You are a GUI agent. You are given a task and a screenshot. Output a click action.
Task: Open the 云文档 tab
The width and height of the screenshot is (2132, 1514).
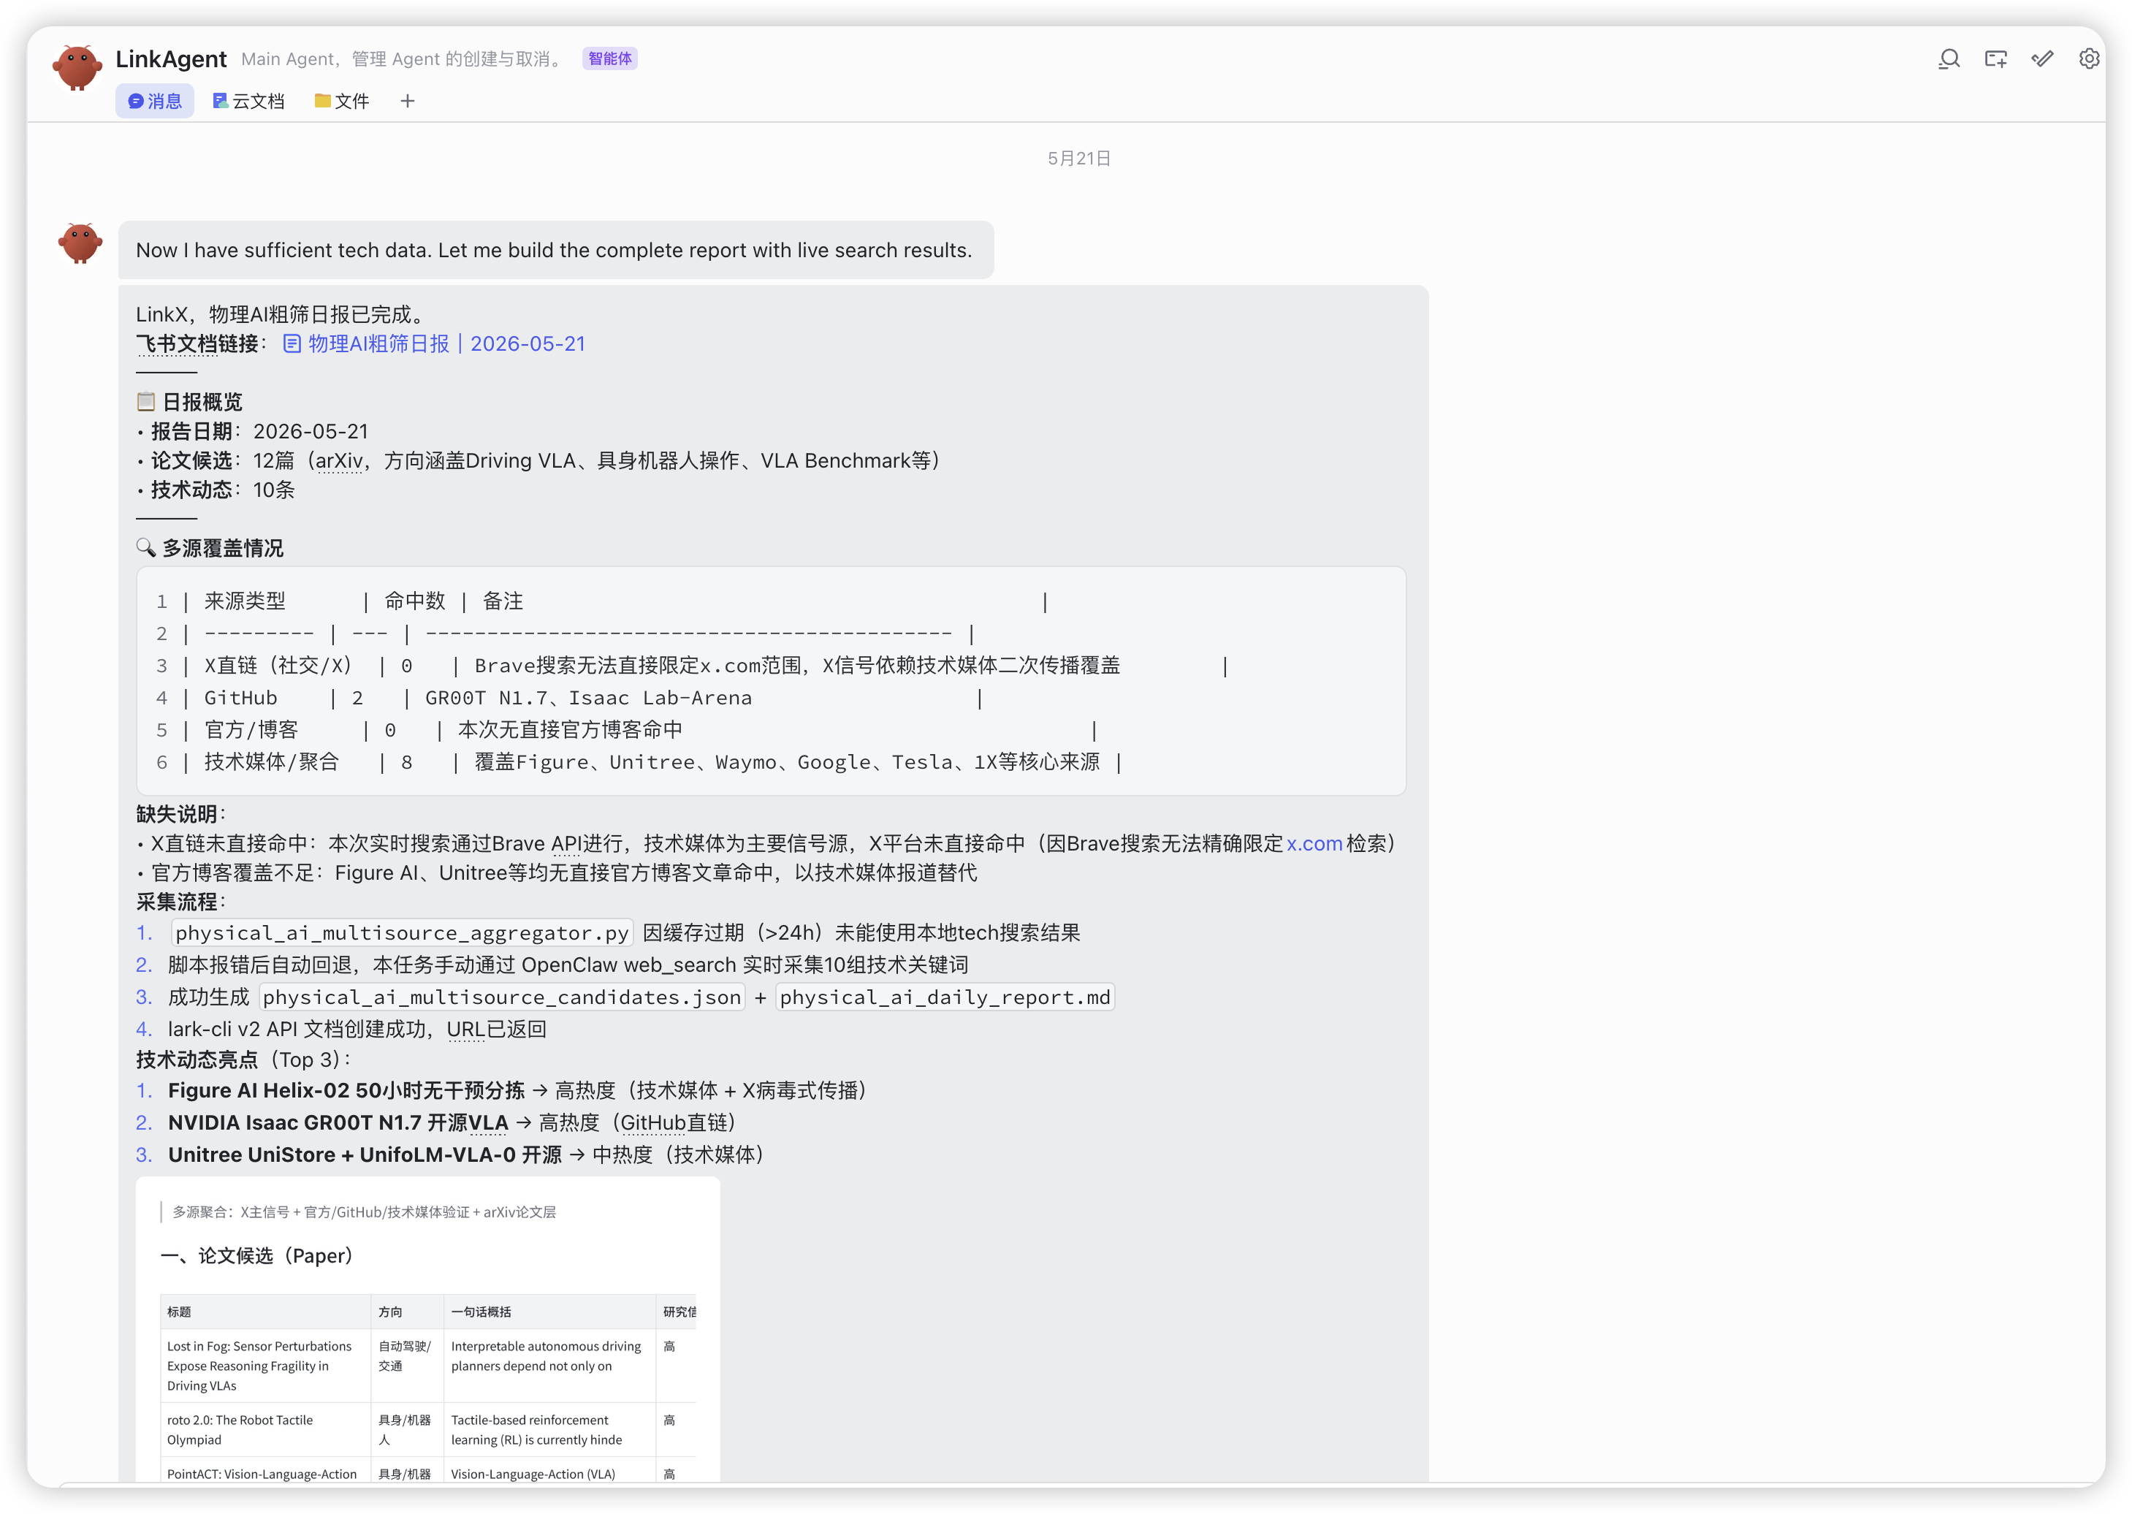click(x=248, y=101)
